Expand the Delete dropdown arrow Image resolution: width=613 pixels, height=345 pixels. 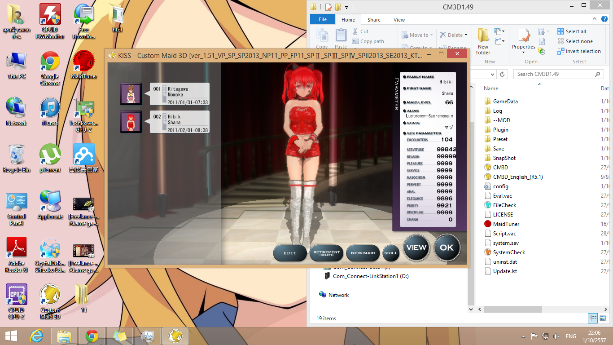[466, 35]
